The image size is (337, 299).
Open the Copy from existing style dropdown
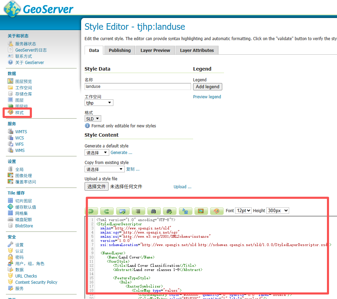(x=104, y=169)
